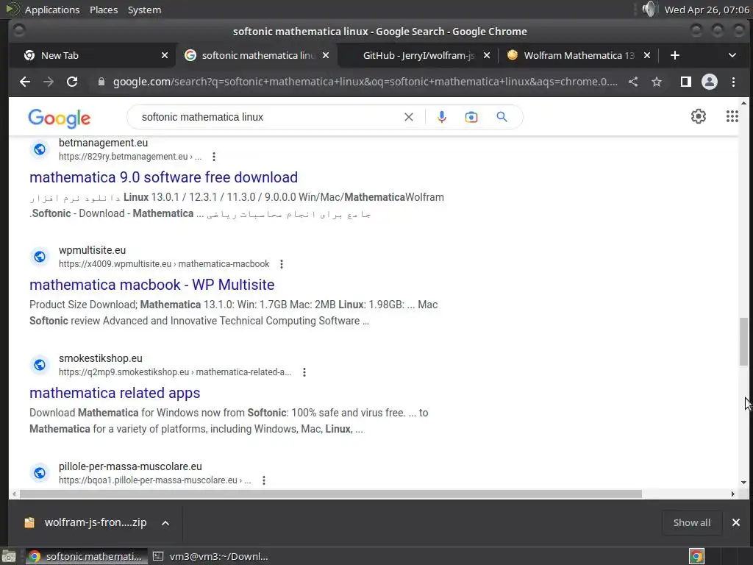Image resolution: width=753 pixels, height=565 pixels.
Task: Click the clock showing Wed Apr 26, 07:06
Action: 707,10
